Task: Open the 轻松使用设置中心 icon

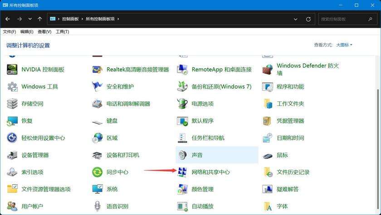Action: point(12,138)
